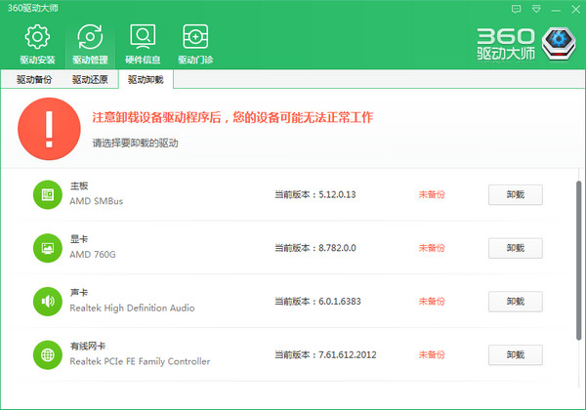The image size is (586, 410).
Task: Uninstall the AMD SMBus driver
Action: coord(515,194)
